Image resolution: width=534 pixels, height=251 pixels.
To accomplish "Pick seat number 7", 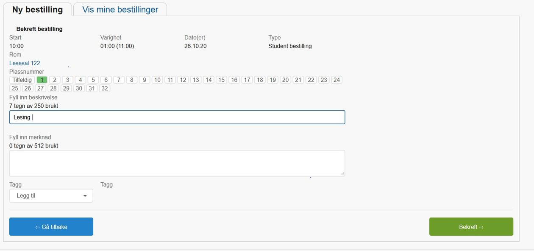I will click(x=119, y=80).
